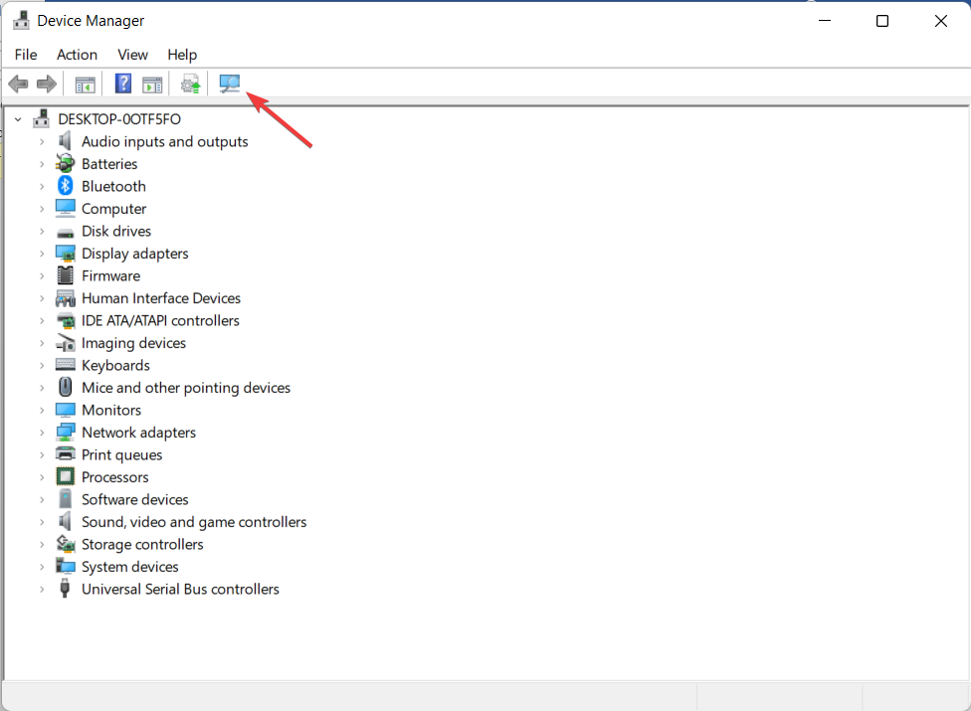Select Mice and other pointing devices label

(x=186, y=388)
